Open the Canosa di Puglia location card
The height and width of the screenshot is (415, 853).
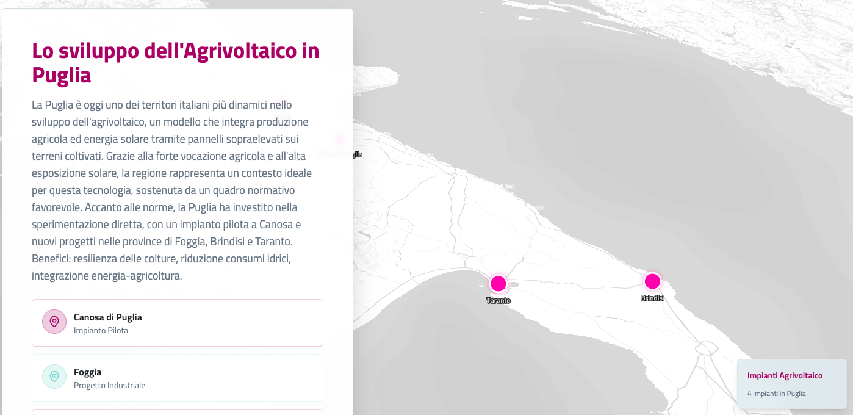point(177,323)
